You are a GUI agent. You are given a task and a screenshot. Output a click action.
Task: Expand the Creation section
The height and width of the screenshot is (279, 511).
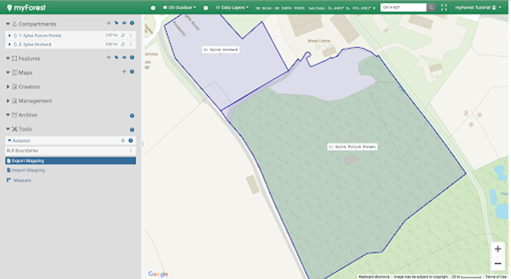[8, 87]
